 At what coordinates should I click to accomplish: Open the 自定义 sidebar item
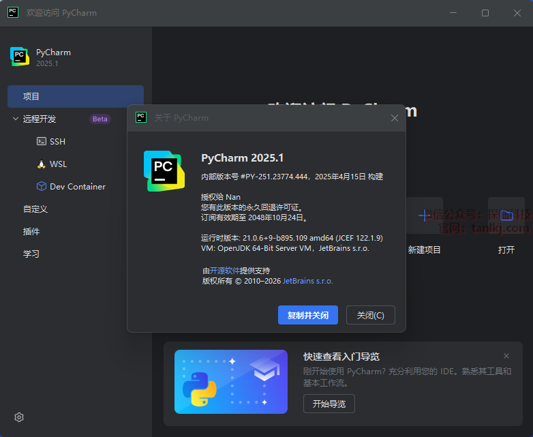tap(35, 209)
